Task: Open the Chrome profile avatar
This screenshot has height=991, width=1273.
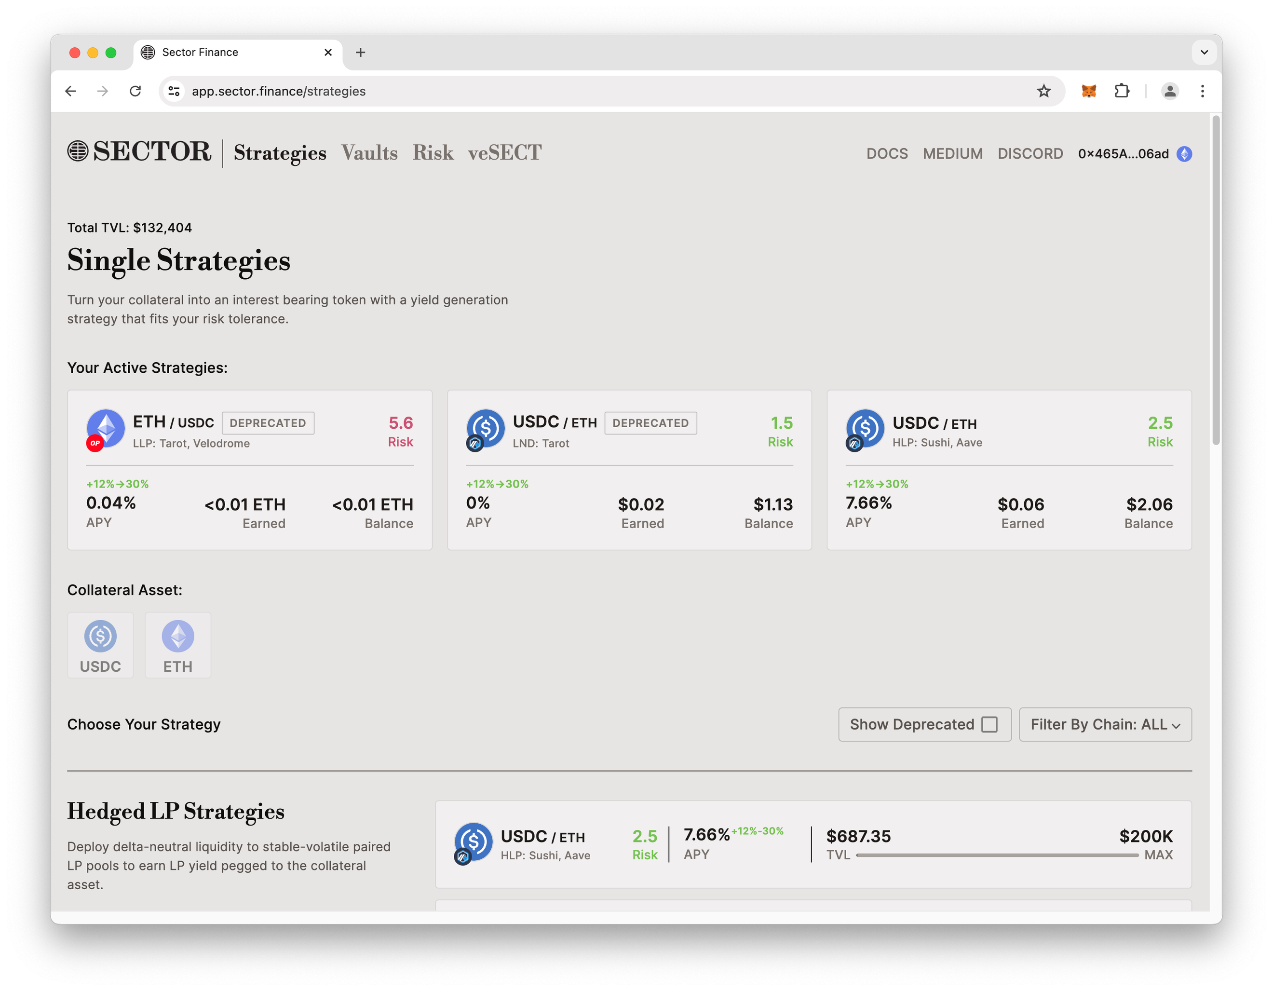Action: pos(1169,91)
